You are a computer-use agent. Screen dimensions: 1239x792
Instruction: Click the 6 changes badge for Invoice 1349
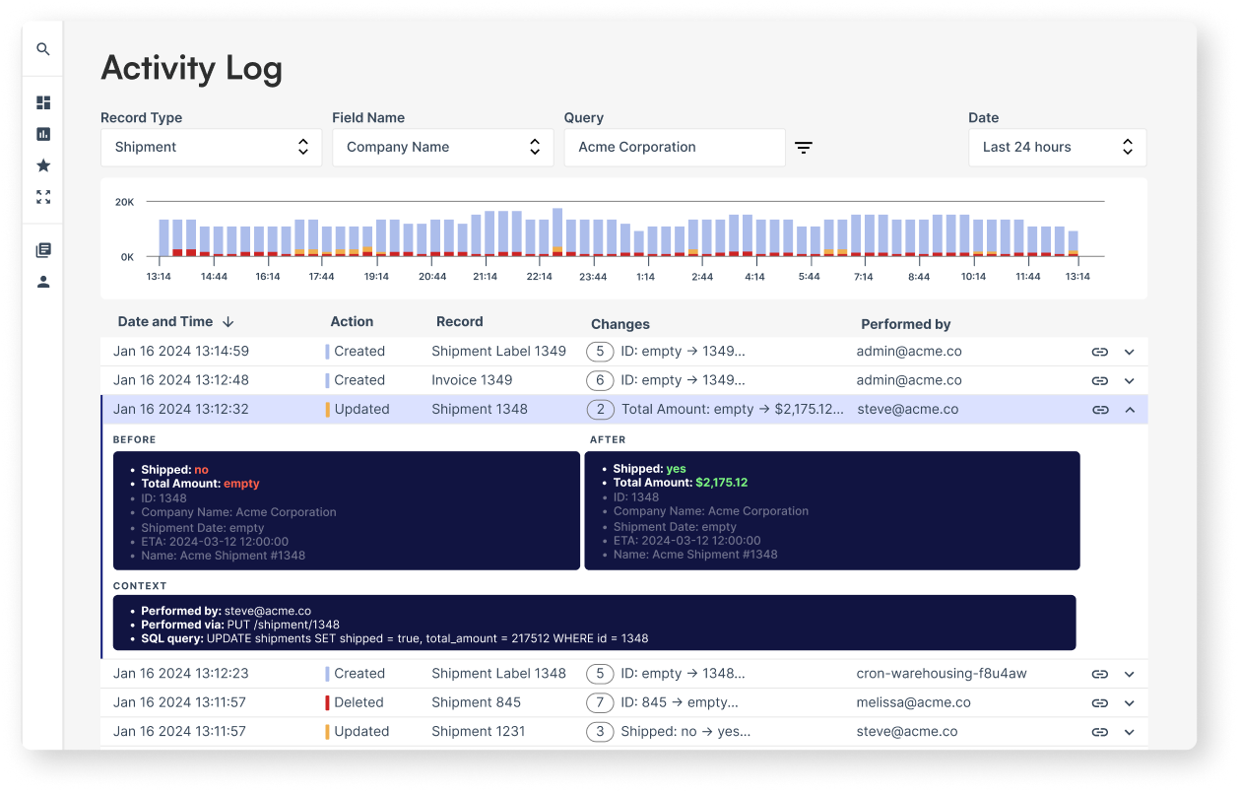[x=599, y=380]
